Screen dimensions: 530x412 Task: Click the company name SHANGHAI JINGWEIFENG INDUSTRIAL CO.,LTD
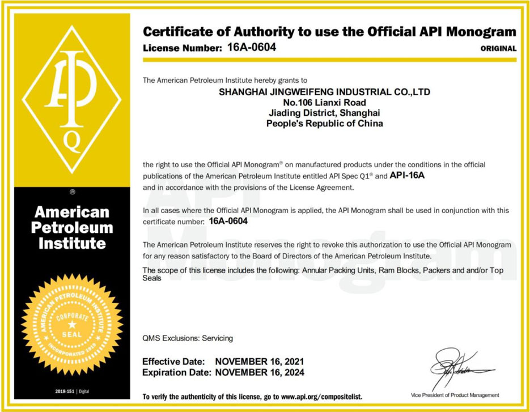(324, 92)
